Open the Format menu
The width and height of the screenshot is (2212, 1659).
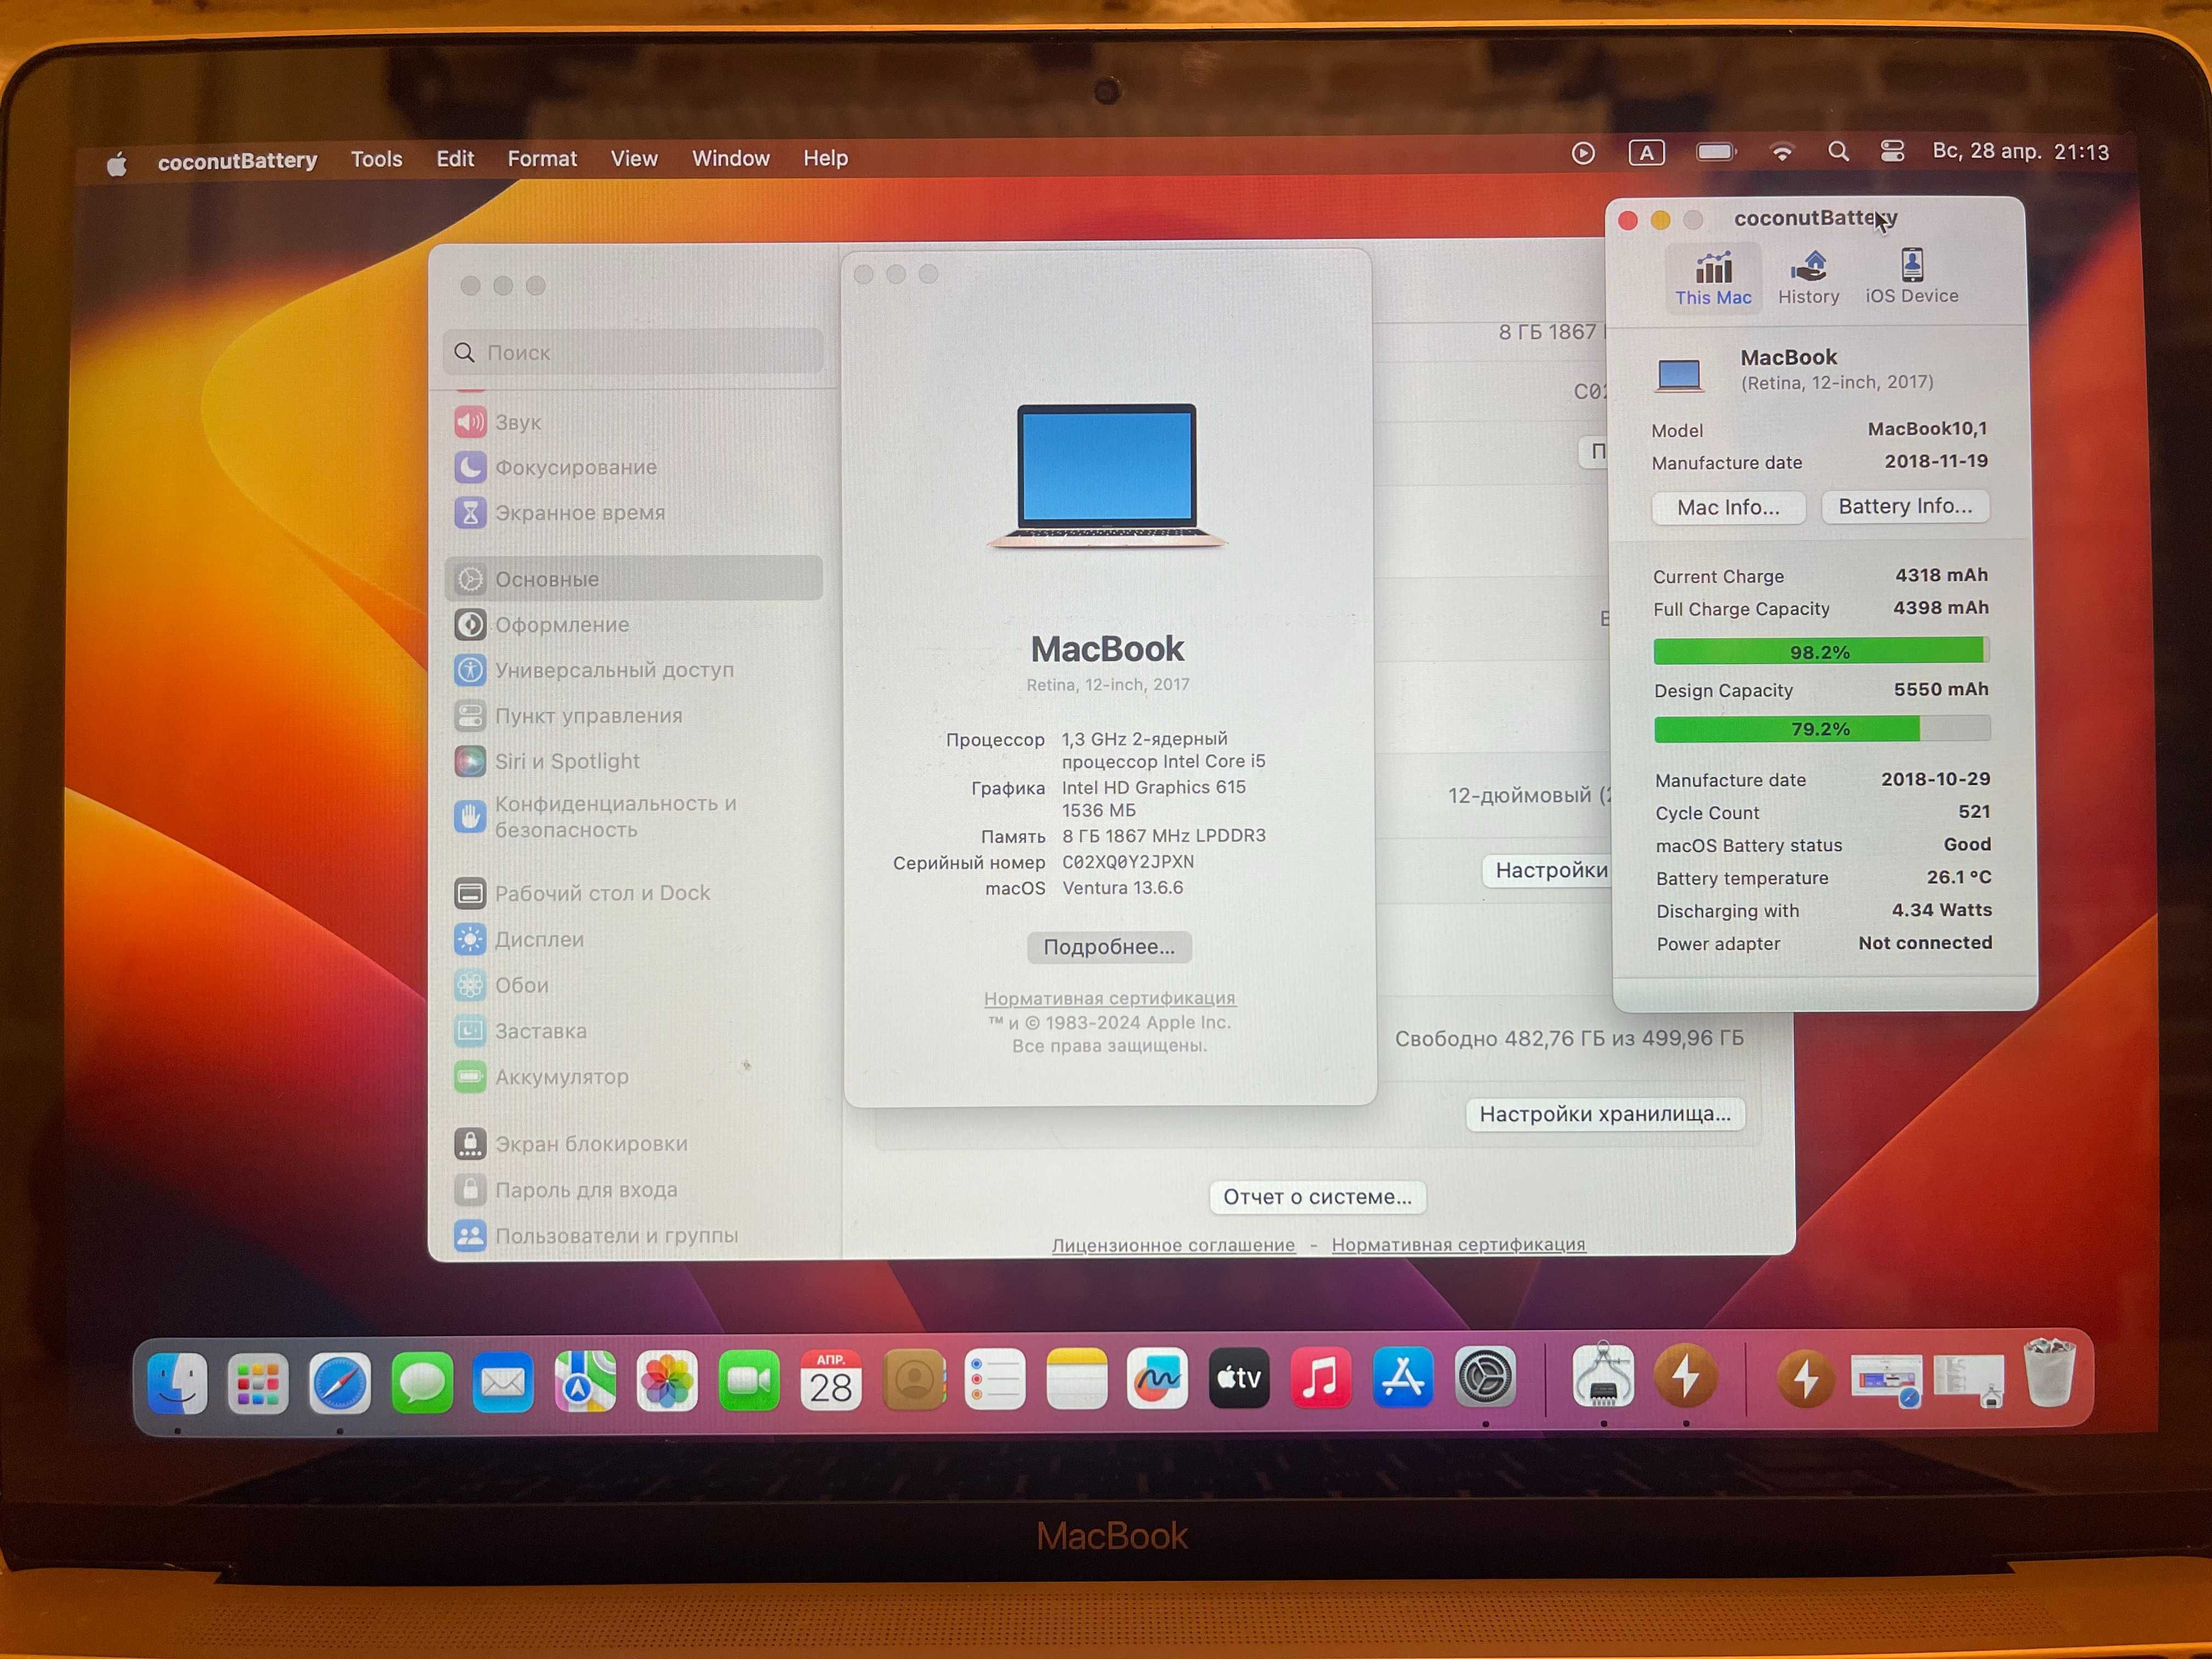coord(542,158)
